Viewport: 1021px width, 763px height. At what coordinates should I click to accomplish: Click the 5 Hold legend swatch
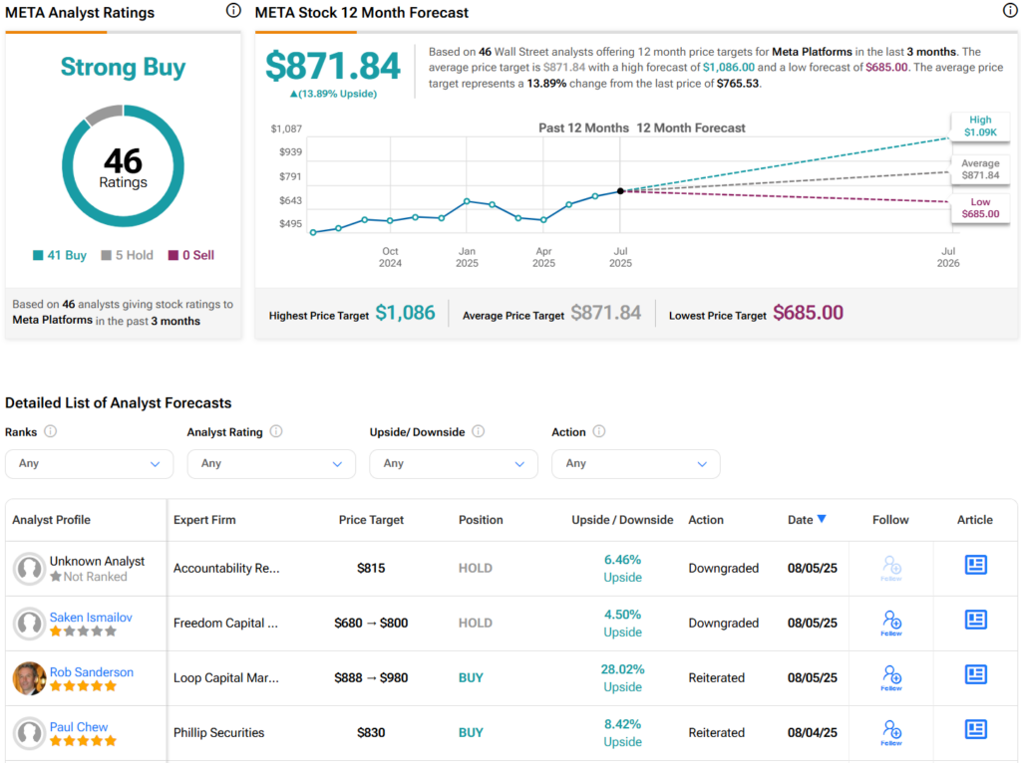point(106,255)
